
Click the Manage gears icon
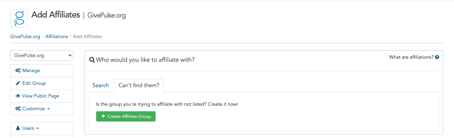pyautogui.click(x=18, y=70)
